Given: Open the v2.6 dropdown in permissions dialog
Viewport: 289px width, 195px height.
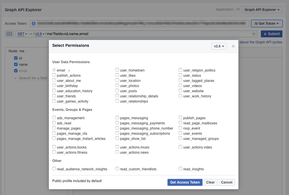Looking at the screenshot, I should point(219,46).
